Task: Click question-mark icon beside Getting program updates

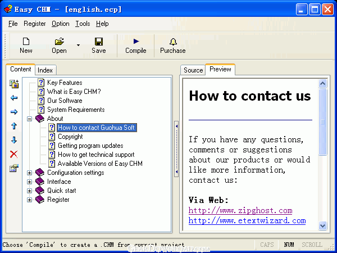Action: coord(52,146)
